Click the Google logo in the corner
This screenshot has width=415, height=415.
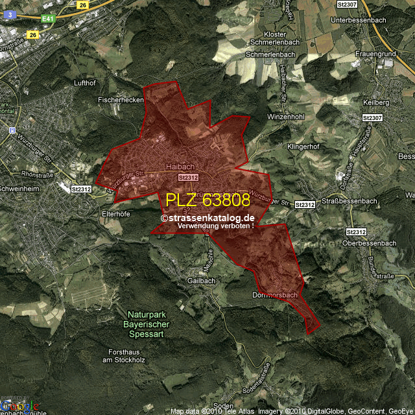pos(14,406)
